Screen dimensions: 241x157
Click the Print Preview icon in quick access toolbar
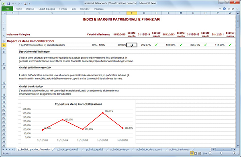coord(25,3)
